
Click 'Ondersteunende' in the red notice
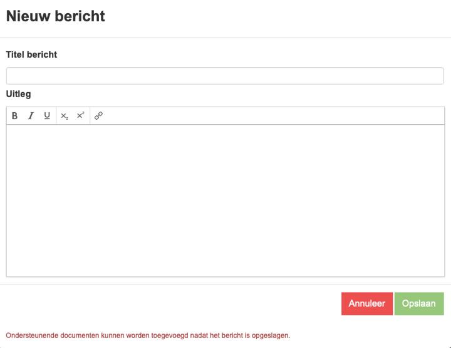click(x=31, y=335)
